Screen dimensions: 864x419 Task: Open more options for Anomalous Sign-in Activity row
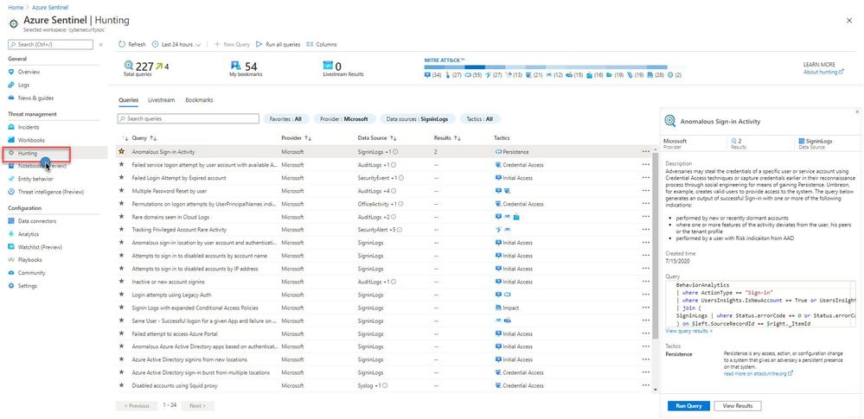click(645, 151)
